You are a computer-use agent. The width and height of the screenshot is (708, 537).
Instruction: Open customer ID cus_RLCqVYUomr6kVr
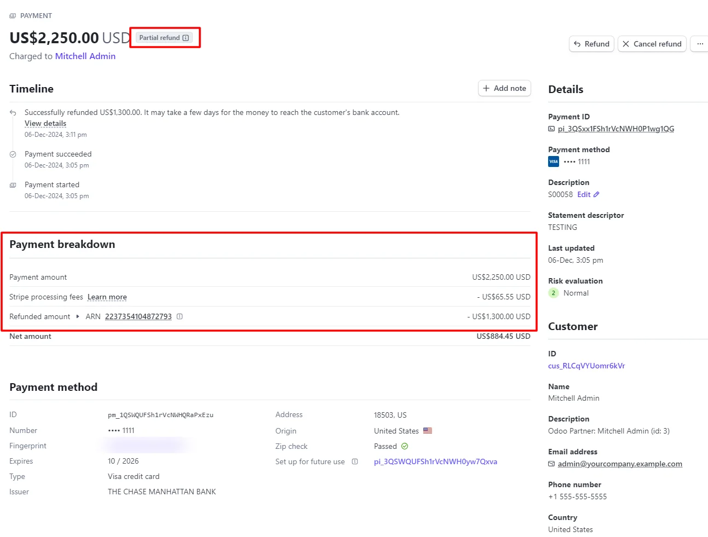586,366
